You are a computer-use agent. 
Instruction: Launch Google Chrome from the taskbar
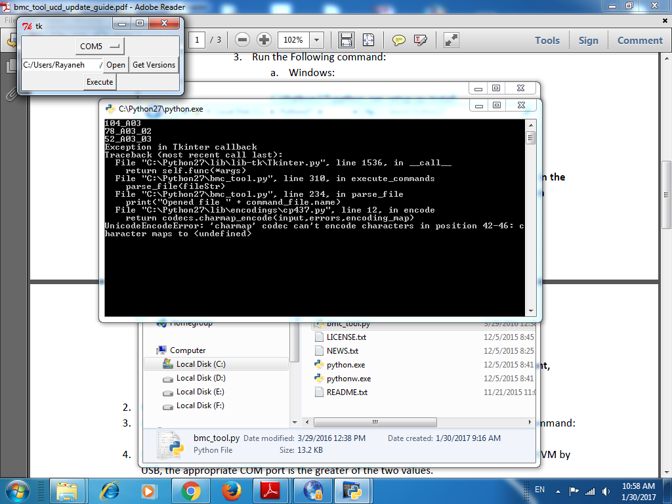[x=191, y=491]
